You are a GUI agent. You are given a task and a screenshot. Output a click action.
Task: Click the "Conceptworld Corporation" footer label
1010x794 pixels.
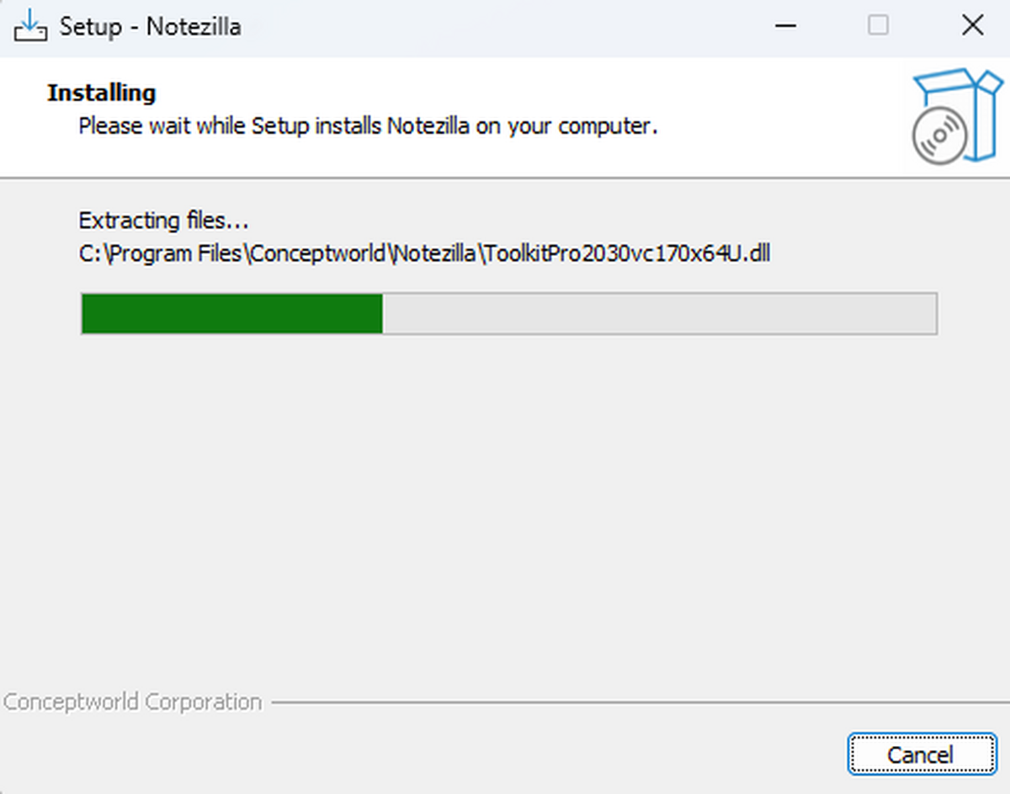[x=132, y=702]
